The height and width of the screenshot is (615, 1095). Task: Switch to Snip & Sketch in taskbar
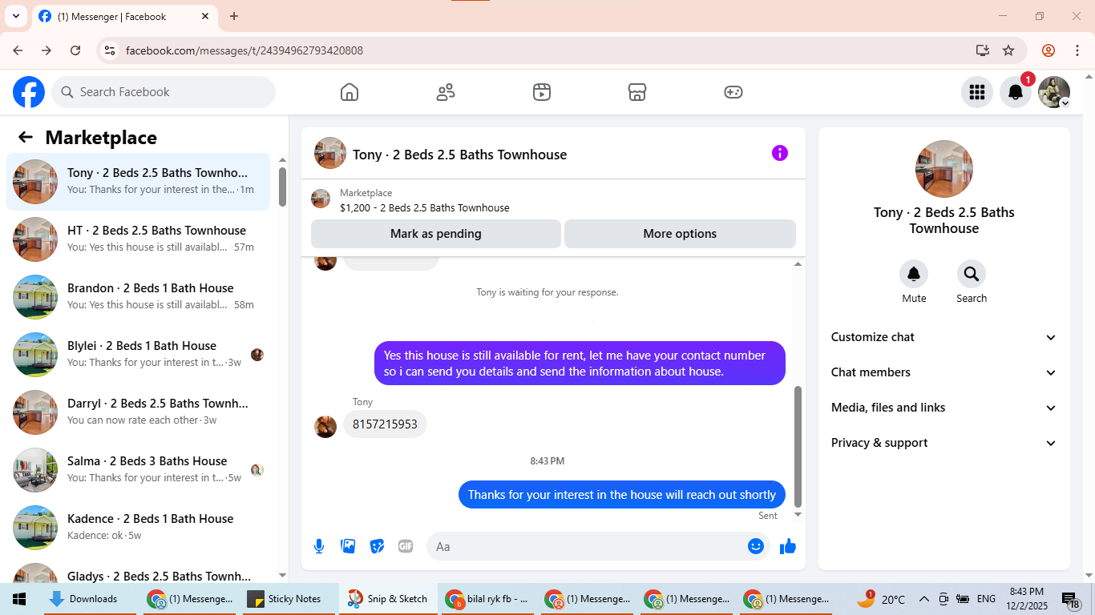[x=388, y=599]
